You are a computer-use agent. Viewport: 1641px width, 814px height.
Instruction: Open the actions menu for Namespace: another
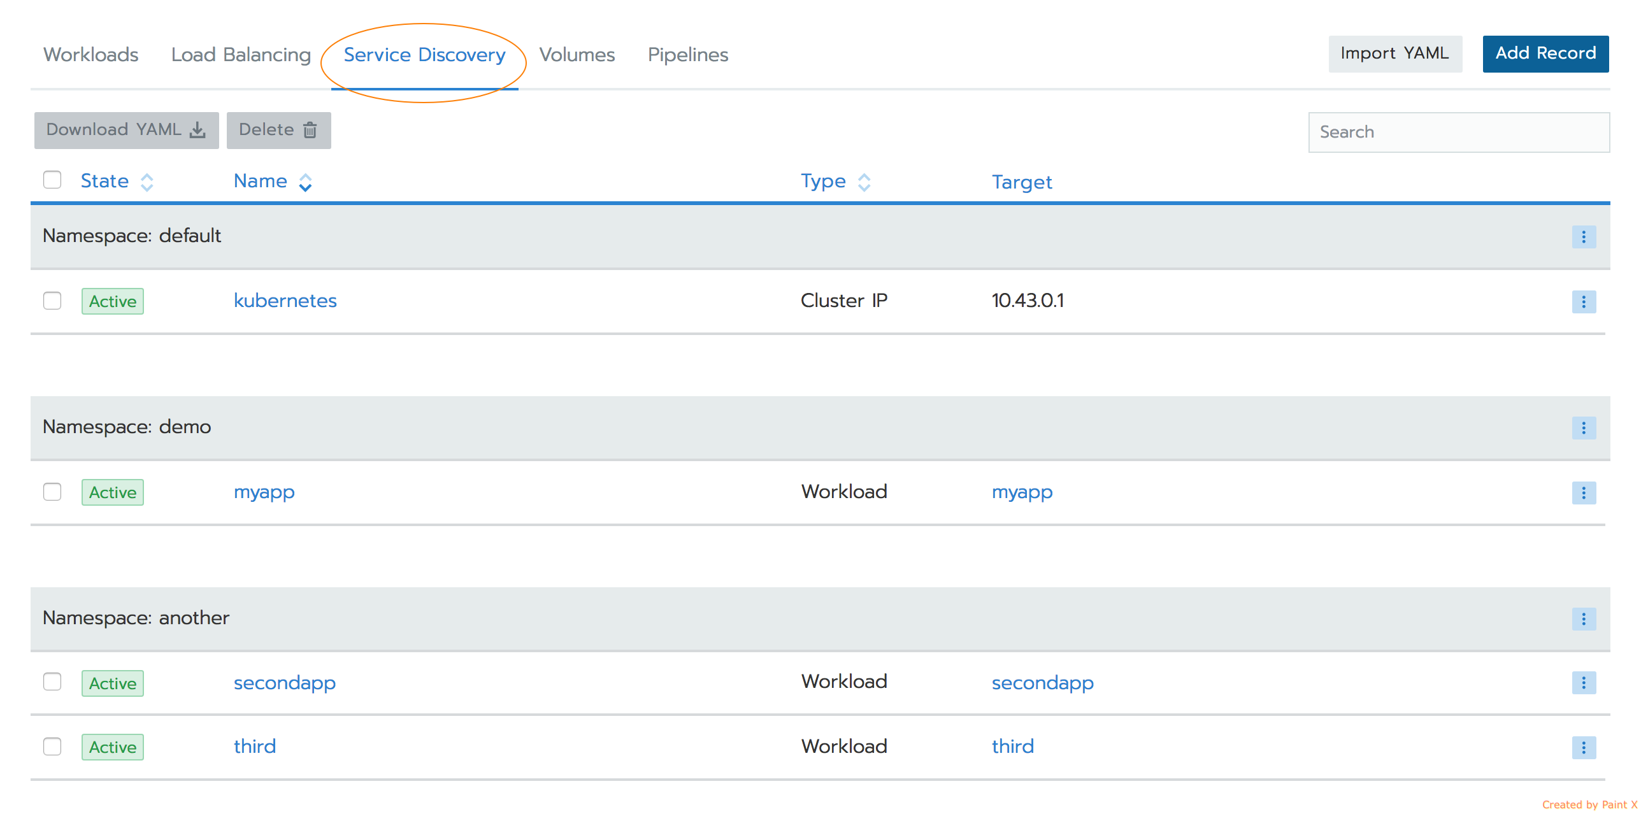coord(1584,619)
